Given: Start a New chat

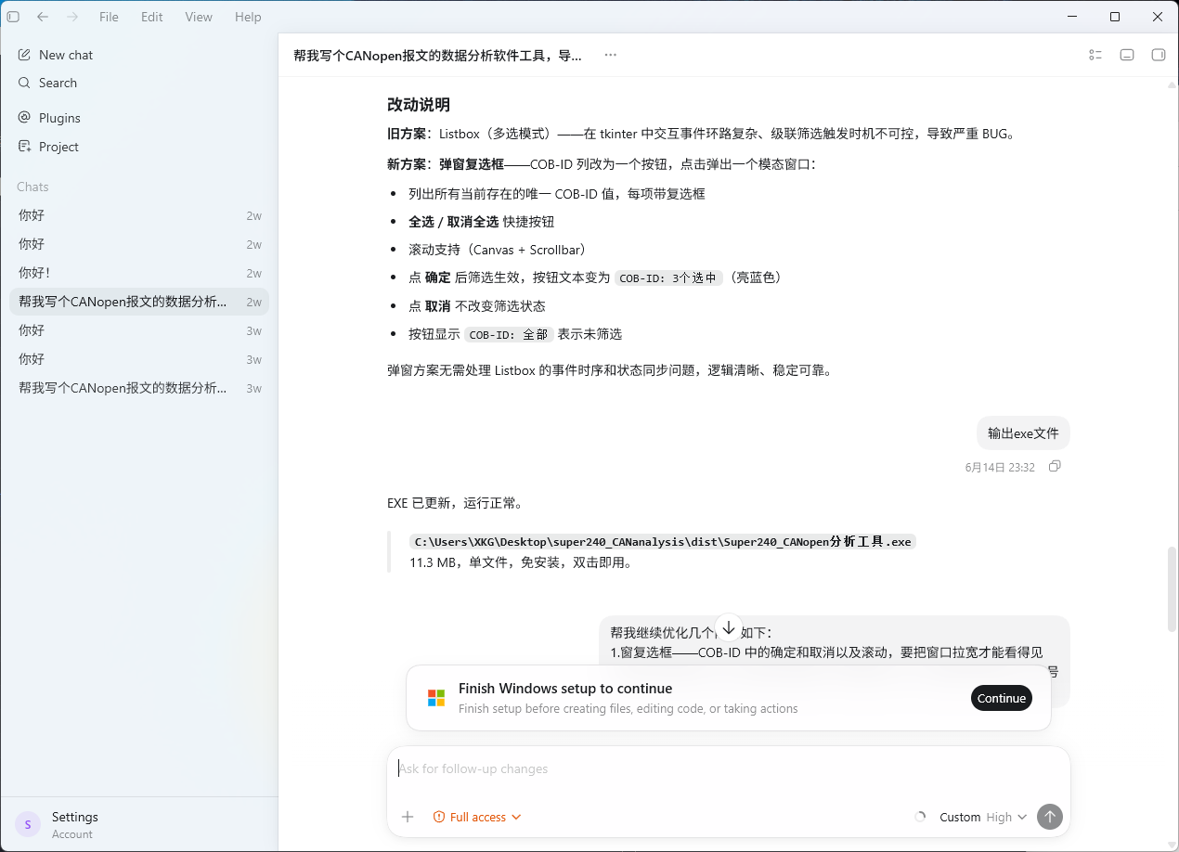Looking at the screenshot, I should pyautogui.click(x=139, y=55).
